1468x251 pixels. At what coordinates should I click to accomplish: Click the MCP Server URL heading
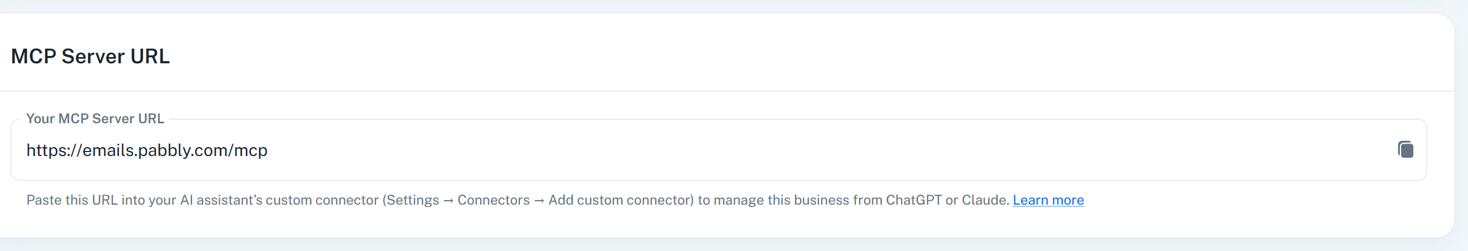point(90,57)
